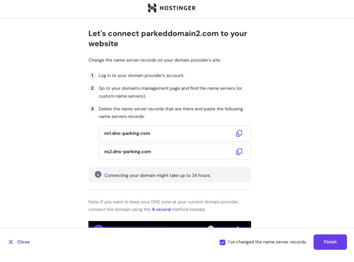Click the X icon next to Close

11,242
